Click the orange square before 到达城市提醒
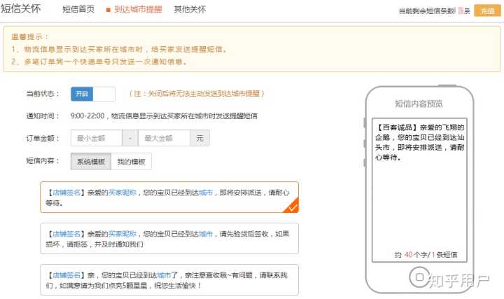The image size is (504, 299). [x=108, y=10]
